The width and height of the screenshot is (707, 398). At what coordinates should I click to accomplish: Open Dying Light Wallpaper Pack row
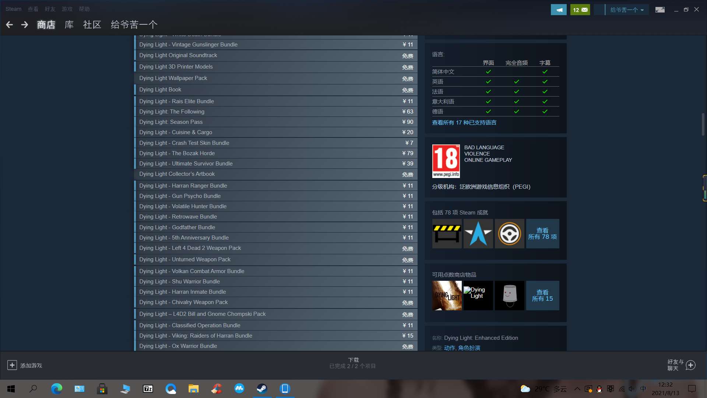(276, 78)
